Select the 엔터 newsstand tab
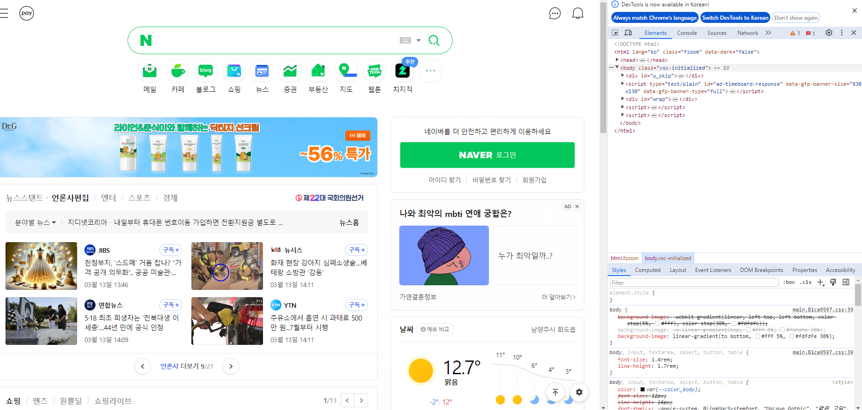 click(x=108, y=198)
